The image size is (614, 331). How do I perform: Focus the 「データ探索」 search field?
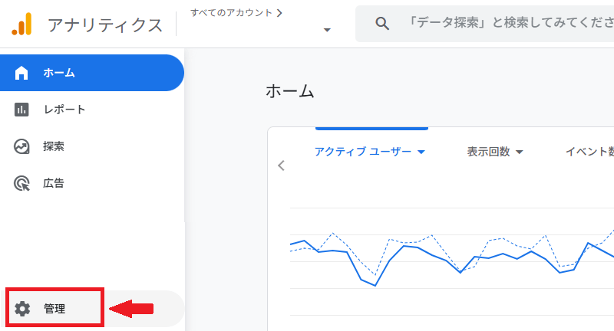pos(485,24)
